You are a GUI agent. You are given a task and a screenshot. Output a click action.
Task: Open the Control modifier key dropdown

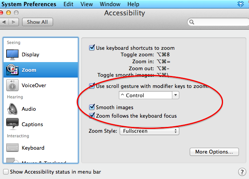point(149,95)
